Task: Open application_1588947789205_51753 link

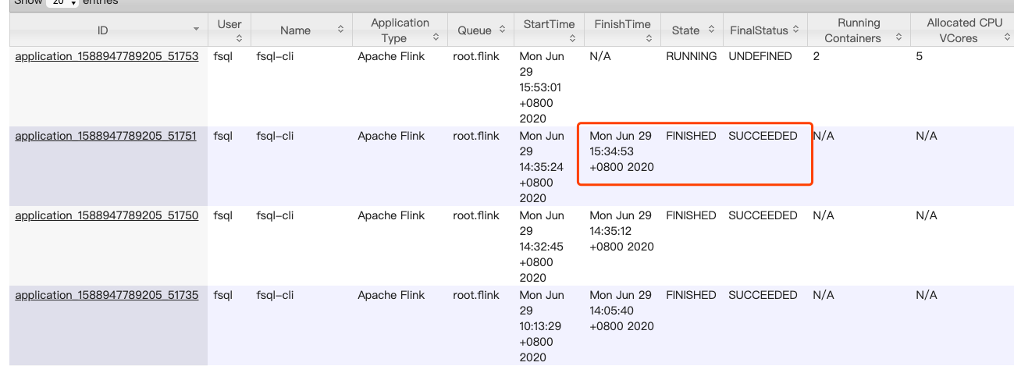Action: point(107,56)
